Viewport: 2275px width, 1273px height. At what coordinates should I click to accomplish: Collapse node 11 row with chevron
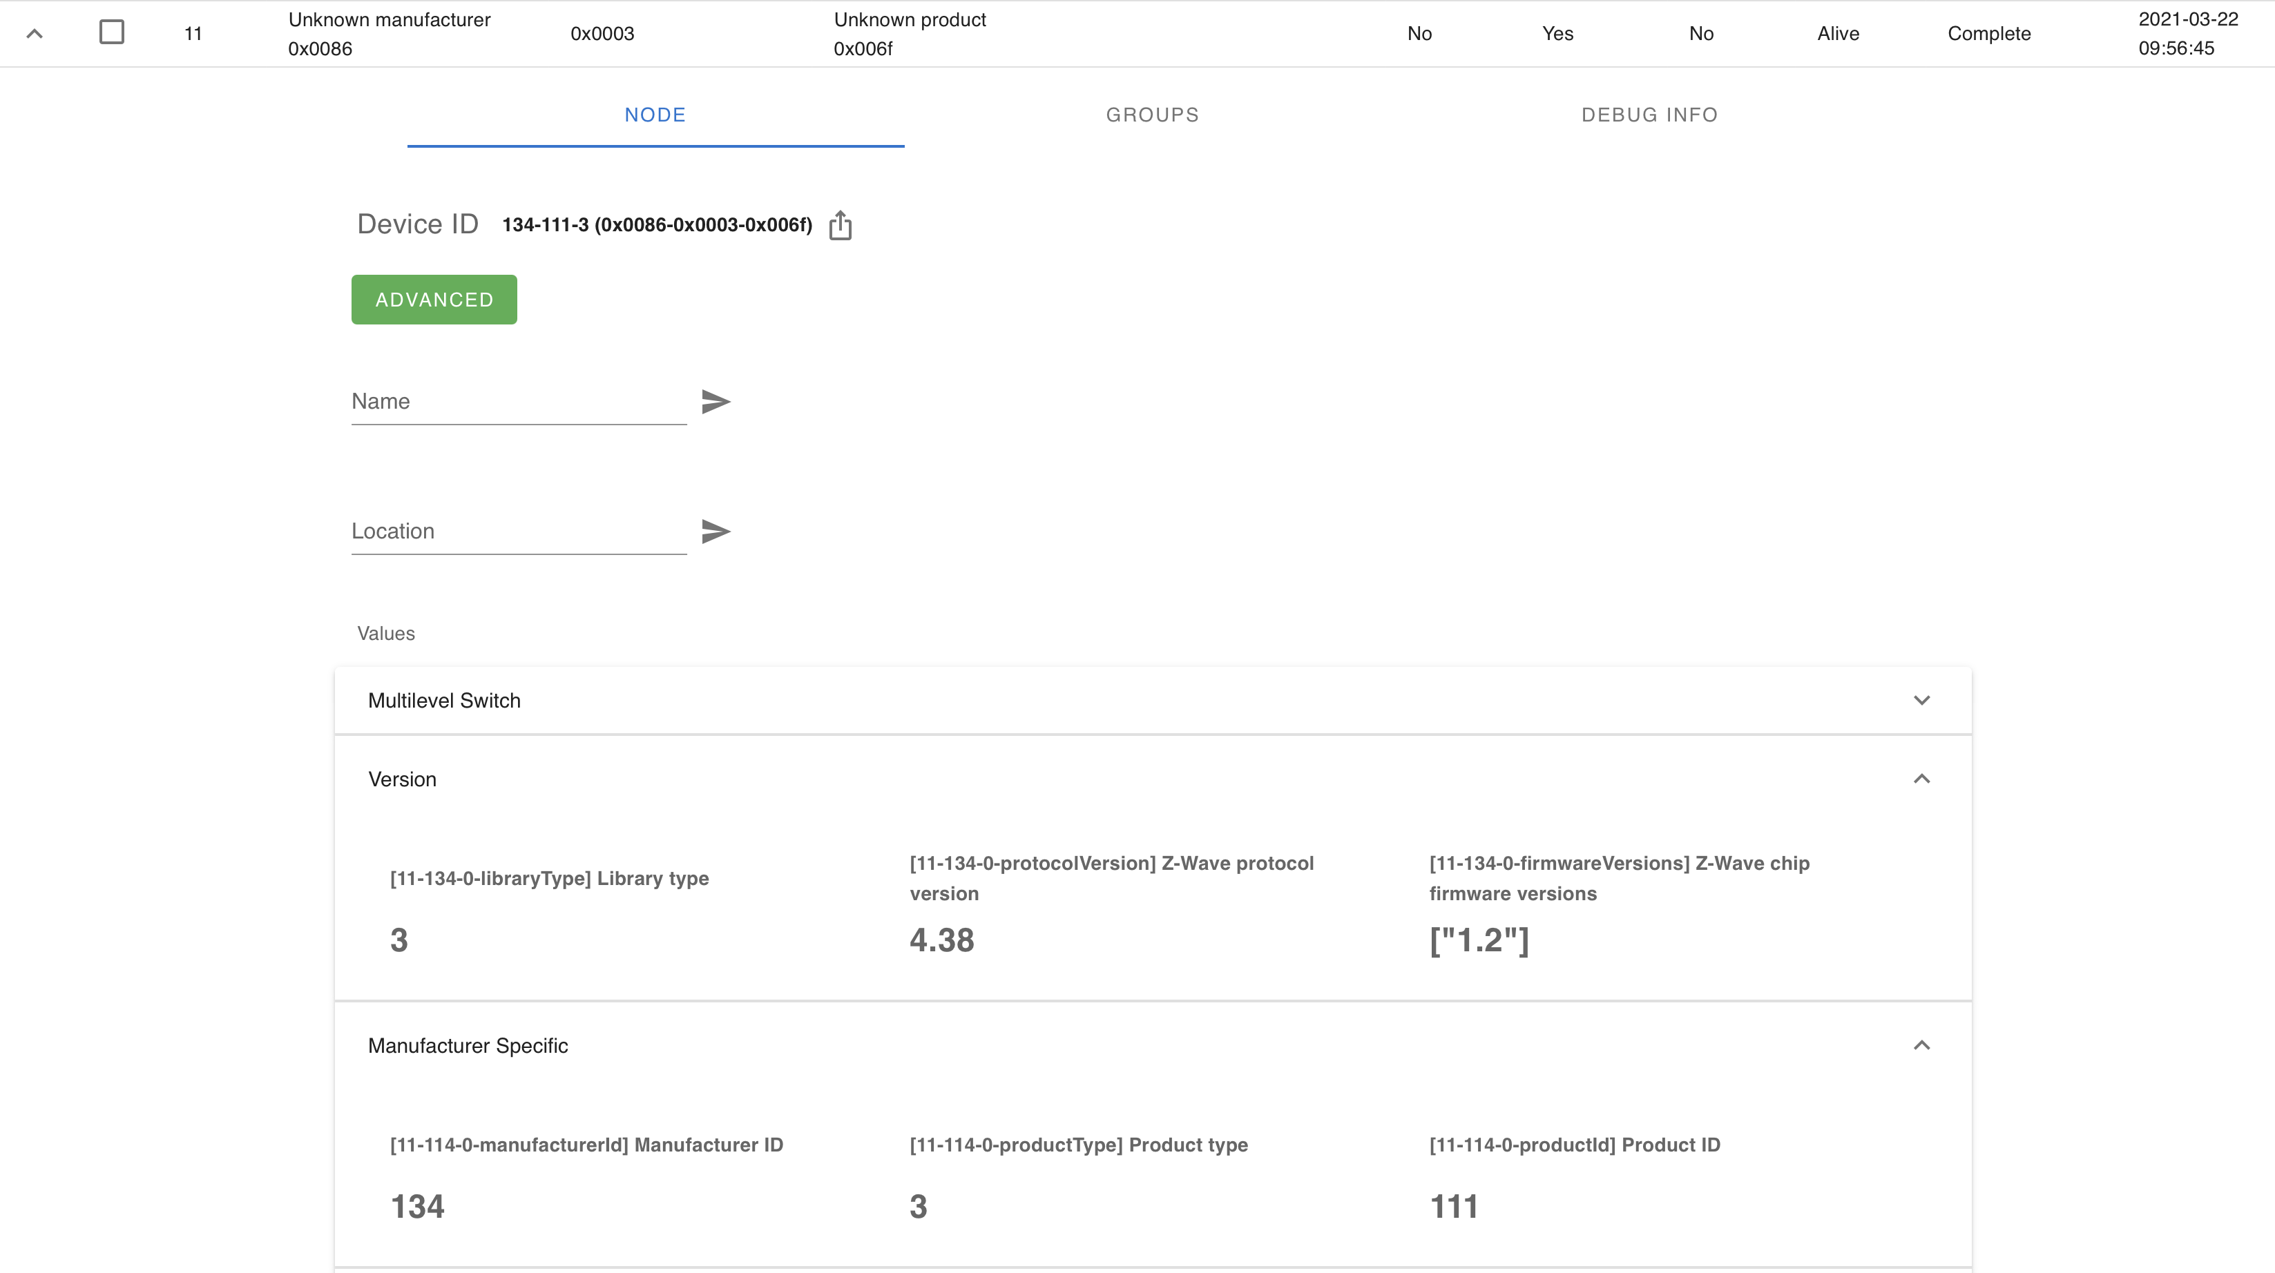point(35,35)
